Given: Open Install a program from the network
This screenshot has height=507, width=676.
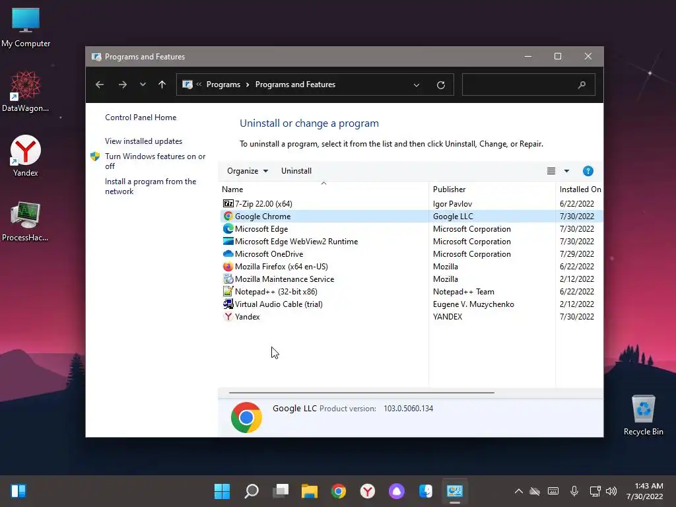Looking at the screenshot, I should (151, 186).
